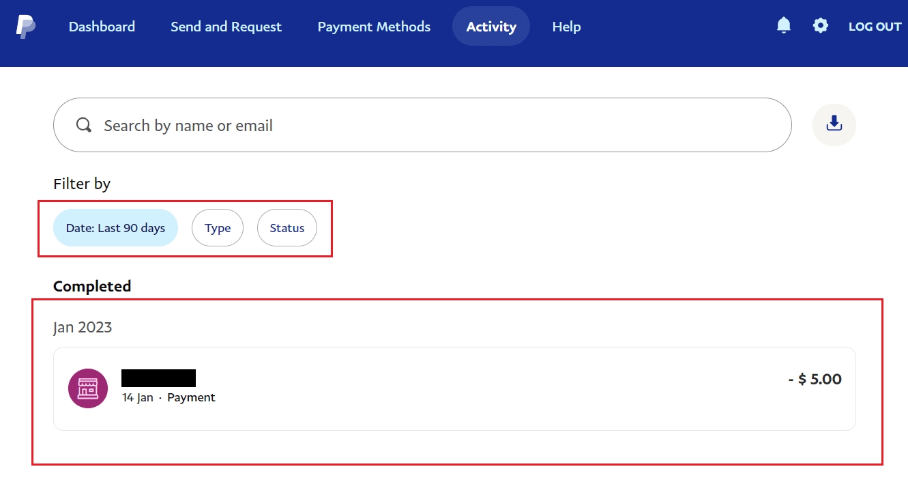Open the Help page
The image size is (908, 484).
pos(566,27)
